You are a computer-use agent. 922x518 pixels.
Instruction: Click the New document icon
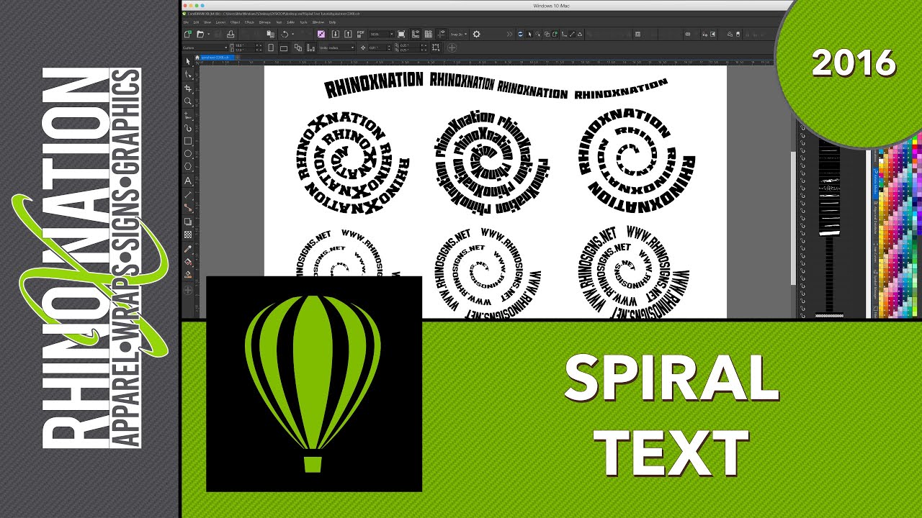point(188,34)
